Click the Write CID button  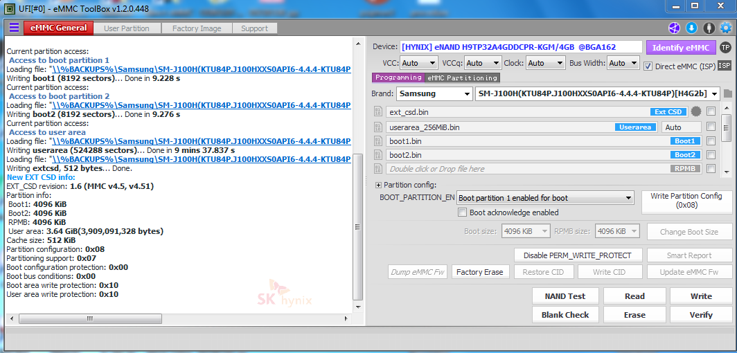coord(609,272)
